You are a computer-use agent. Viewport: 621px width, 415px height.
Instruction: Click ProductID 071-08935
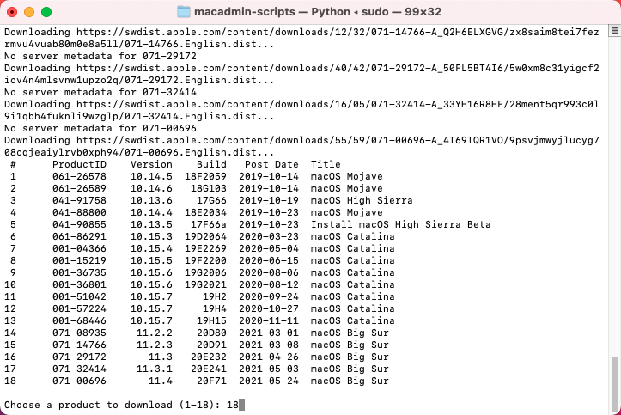(x=79, y=333)
